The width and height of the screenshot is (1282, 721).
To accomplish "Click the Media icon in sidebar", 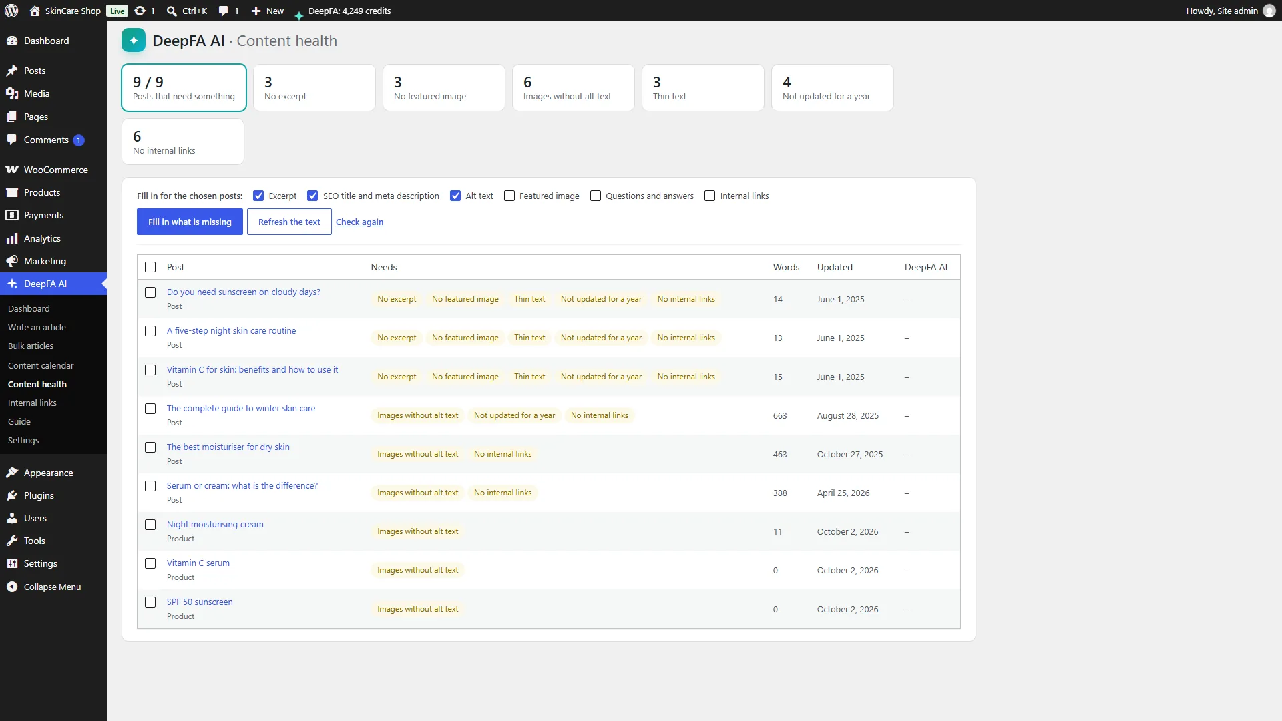I will tap(12, 93).
